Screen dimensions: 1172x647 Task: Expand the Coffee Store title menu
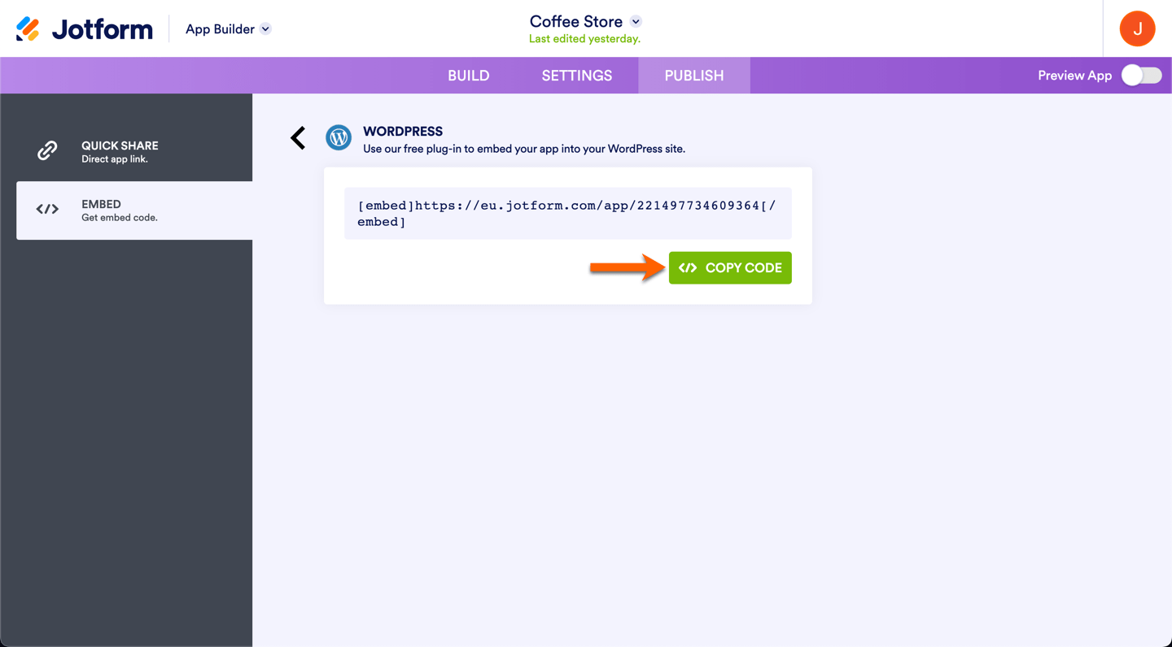point(636,22)
